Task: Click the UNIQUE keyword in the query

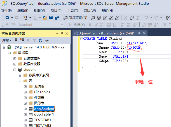Action: click(x=134, y=48)
